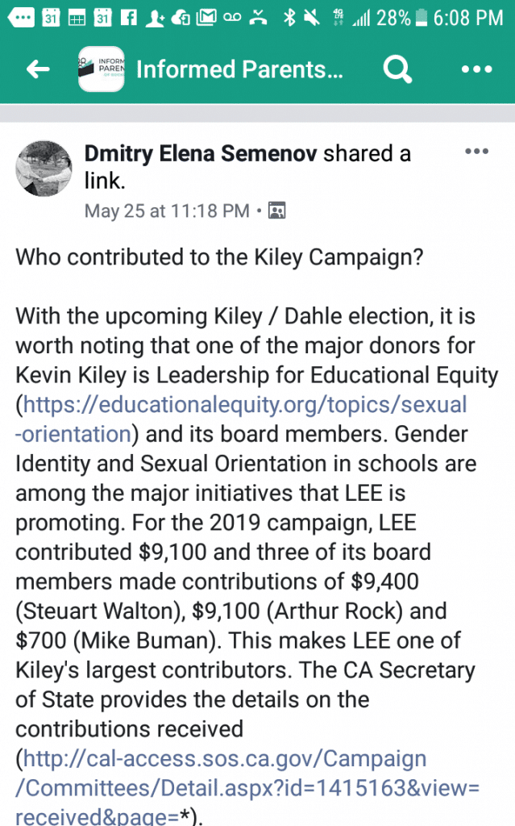Open the May 25 at 11:18 PM timestamp
515x826 pixels.
coord(167,211)
